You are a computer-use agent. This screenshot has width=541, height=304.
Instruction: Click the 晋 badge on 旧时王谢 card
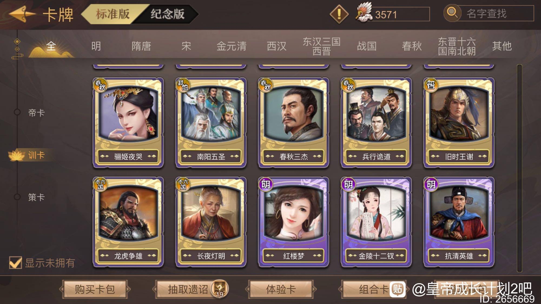[x=431, y=85]
